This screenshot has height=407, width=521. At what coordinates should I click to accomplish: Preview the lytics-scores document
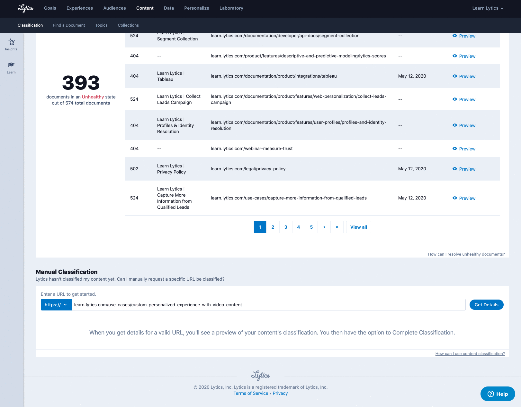pyautogui.click(x=464, y=56)
